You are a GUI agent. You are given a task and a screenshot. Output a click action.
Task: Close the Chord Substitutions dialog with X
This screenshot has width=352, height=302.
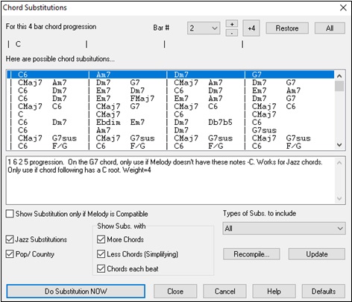pos(343,7)
